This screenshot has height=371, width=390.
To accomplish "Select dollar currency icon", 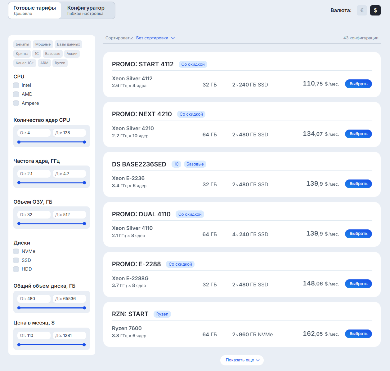I will (375, 10).
